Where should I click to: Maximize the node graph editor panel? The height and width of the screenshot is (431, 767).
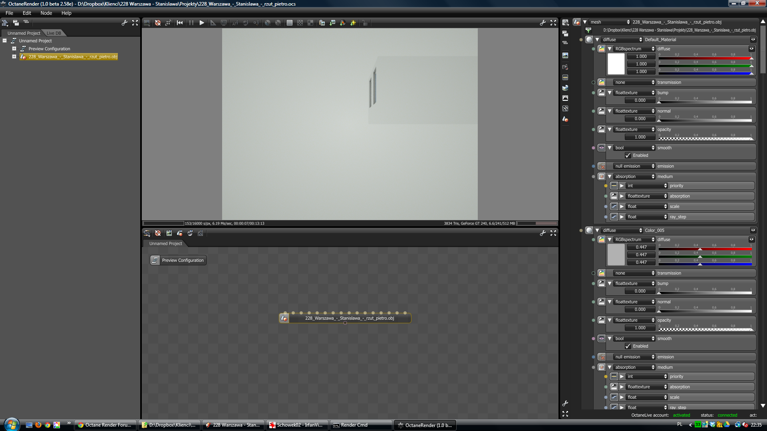[553, 233]
